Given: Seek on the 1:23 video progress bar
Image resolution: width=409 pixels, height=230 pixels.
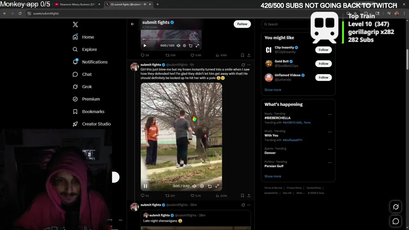Looking at the screenshot, I should click(171, 39).
